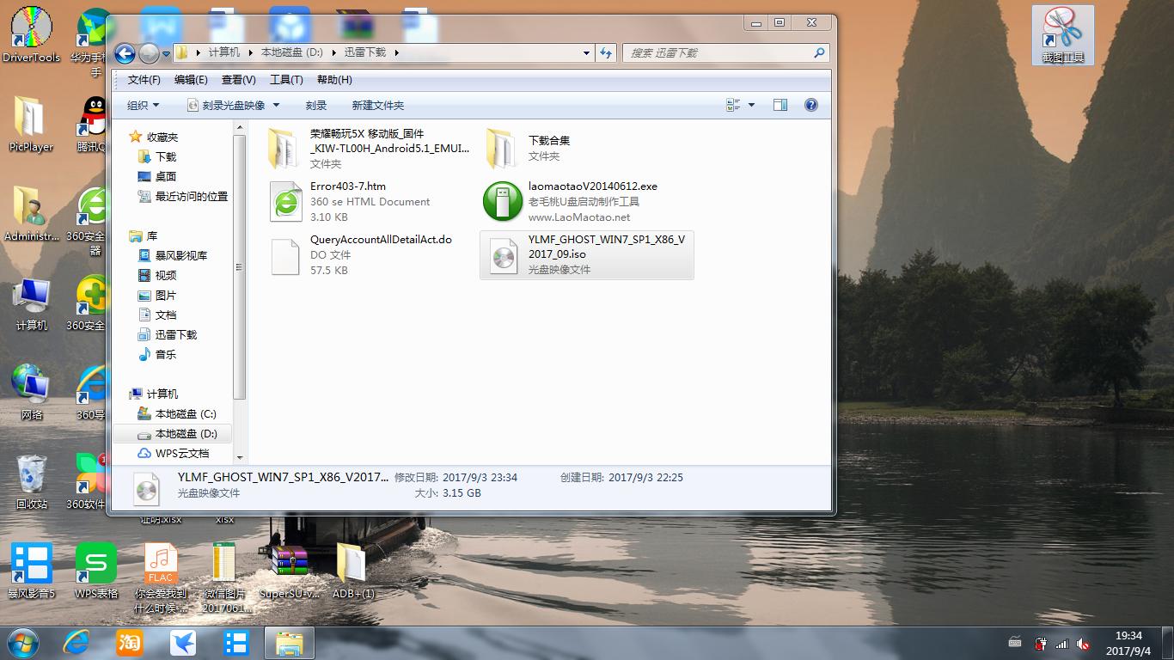1174x660 pixels.
Task: Open Taobao from the taskbar
Action: 130,642
